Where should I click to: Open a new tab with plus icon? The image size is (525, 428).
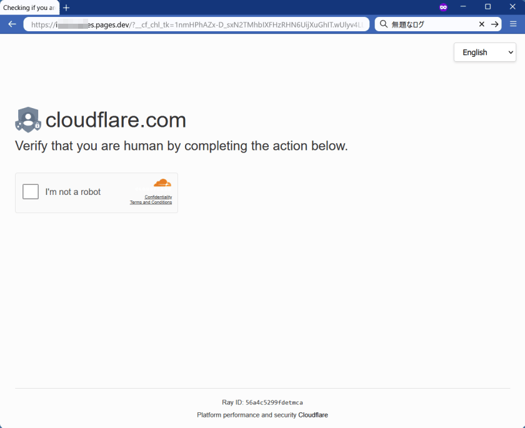(x=66, y=7)
